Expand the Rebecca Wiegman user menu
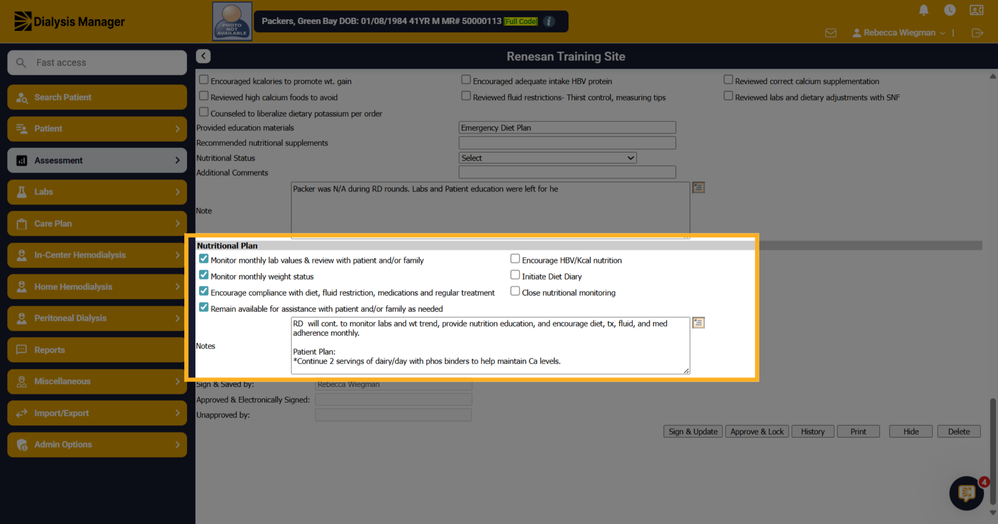 click(899, 33)
